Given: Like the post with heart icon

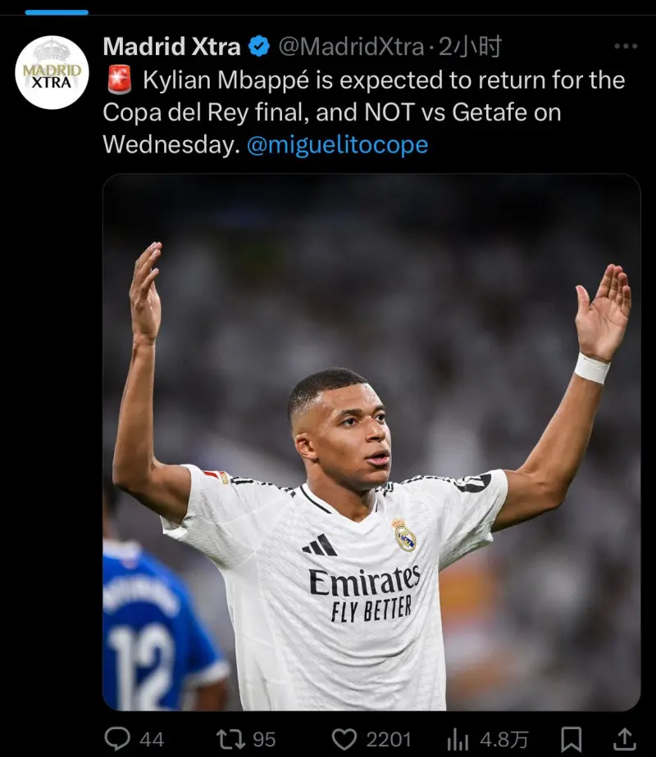Looking at the screenshot, I should pos(344,739).
